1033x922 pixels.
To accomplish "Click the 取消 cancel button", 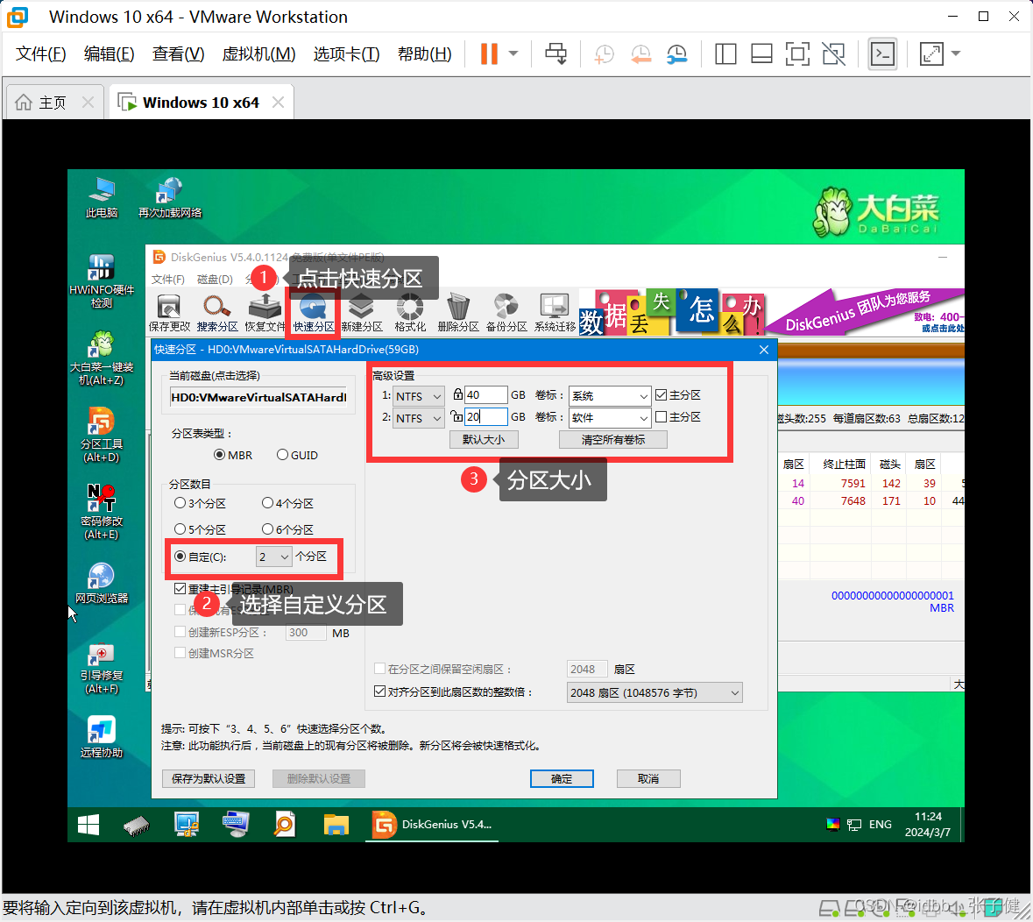I will click(x=648, y=778).
